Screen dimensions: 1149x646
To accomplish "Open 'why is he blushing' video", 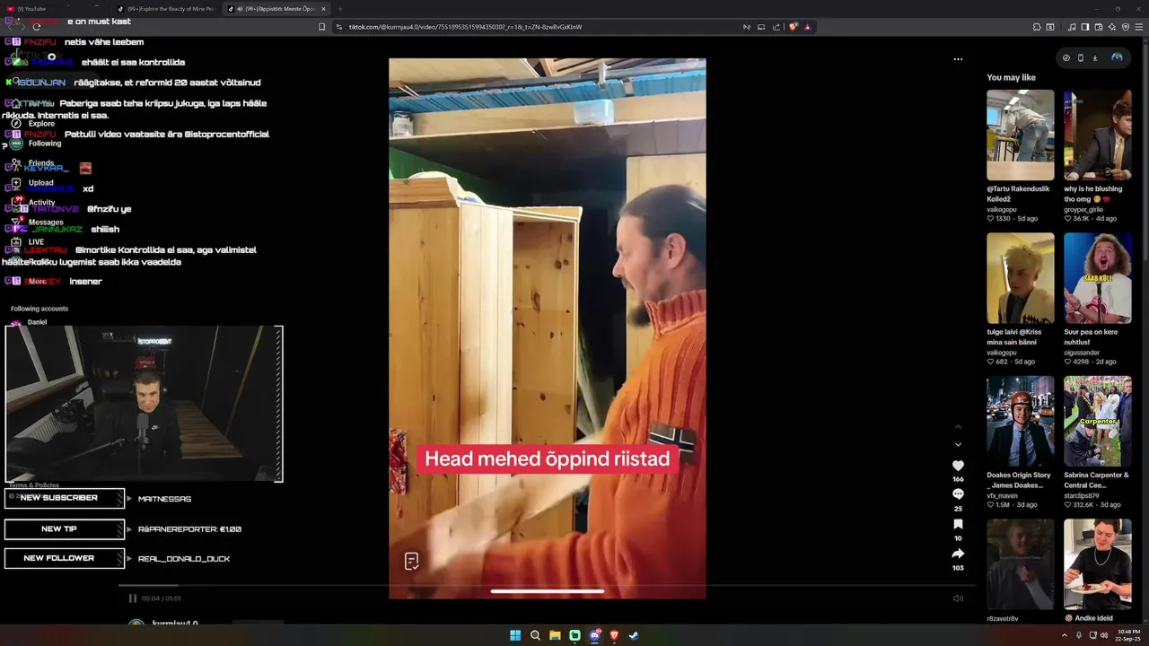I will (x=1098, y=135).
